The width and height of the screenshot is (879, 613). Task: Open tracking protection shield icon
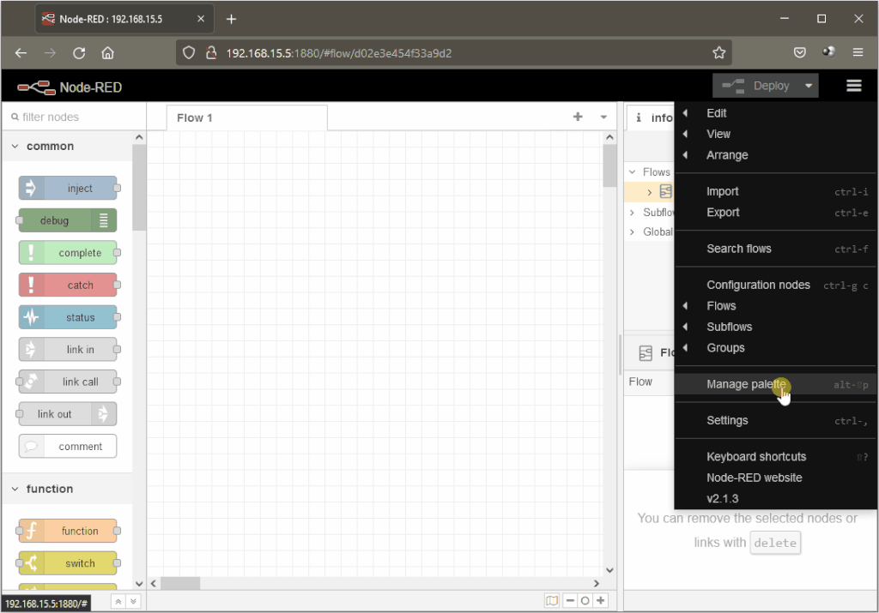coord(189,53)
